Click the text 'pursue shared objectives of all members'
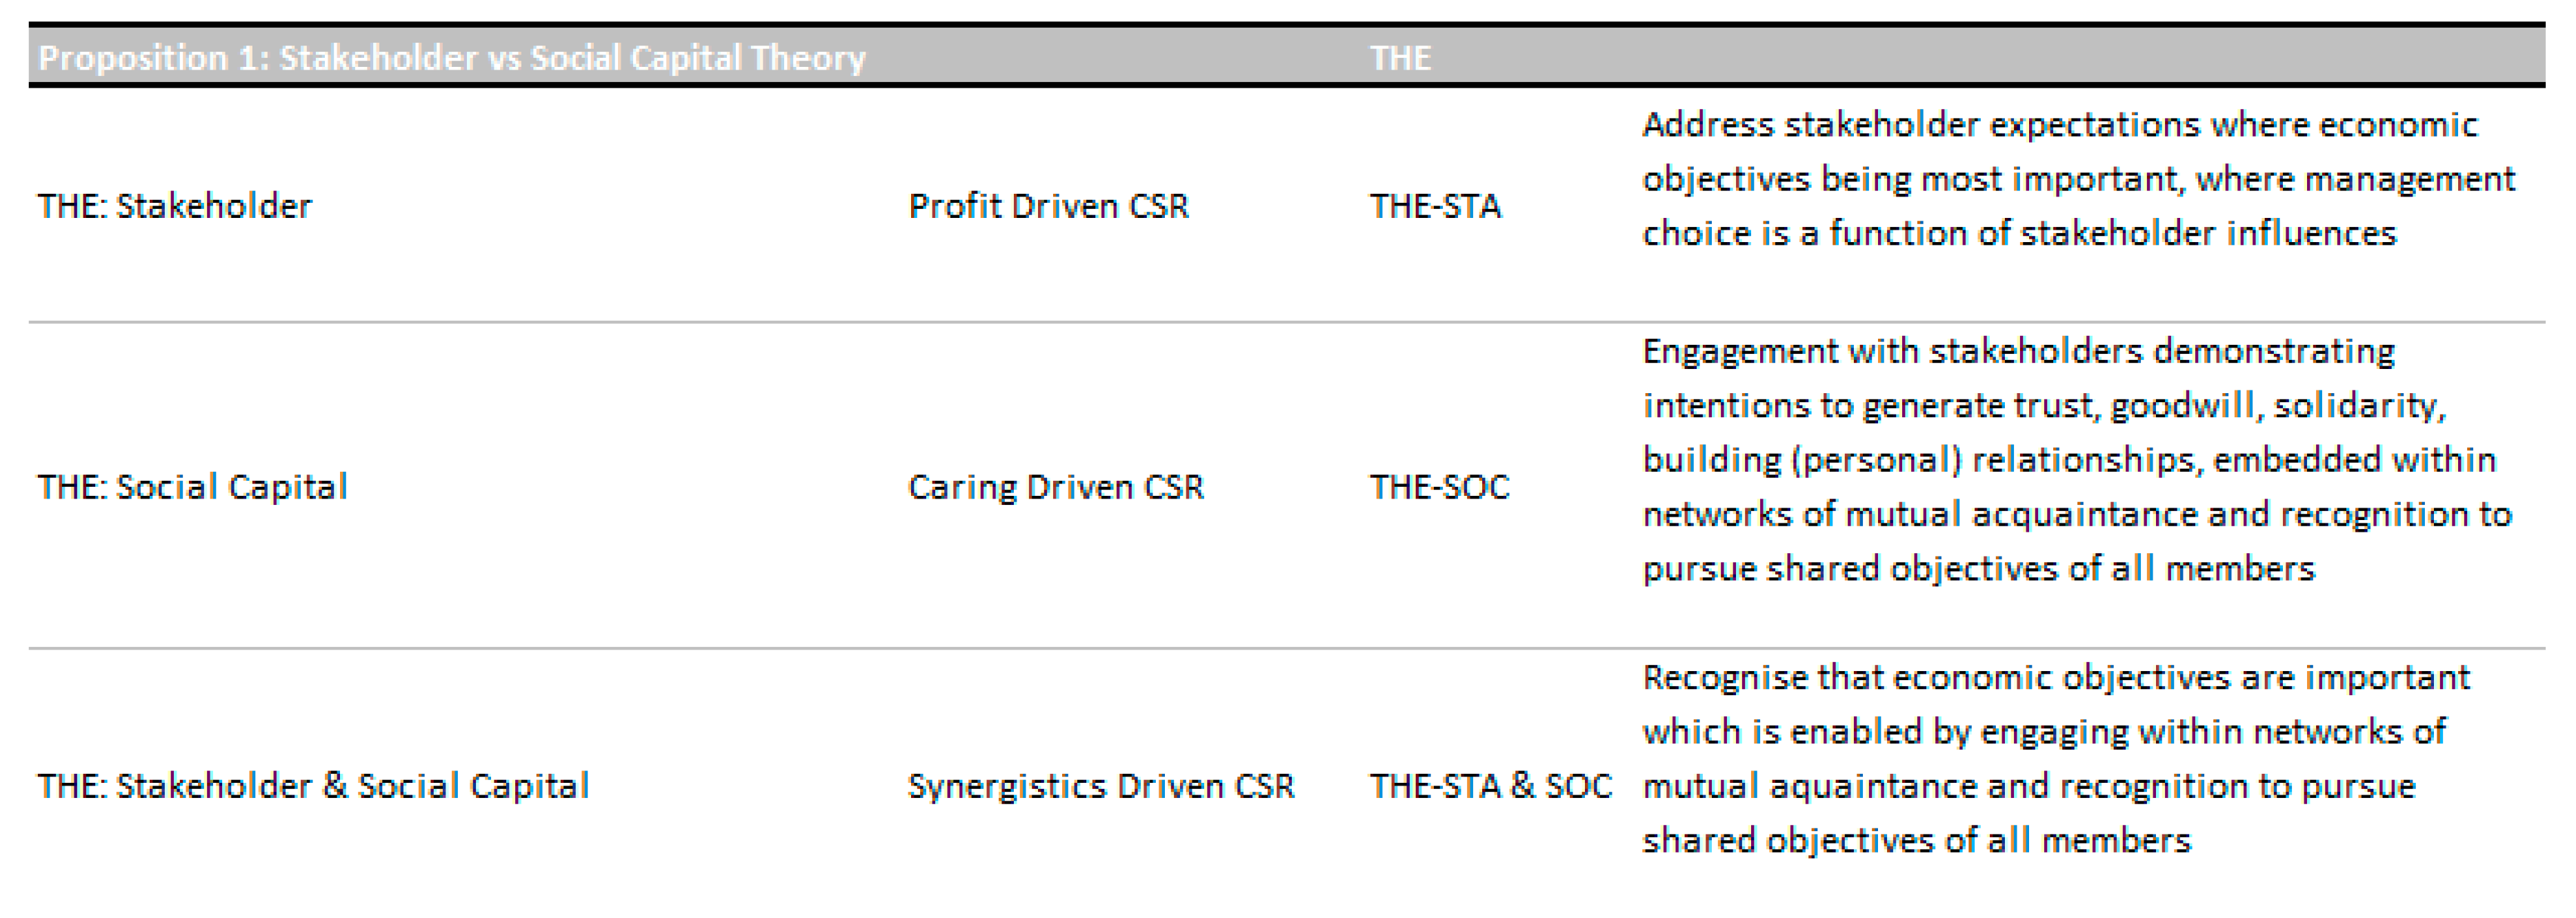 (x=1978, y=568)
